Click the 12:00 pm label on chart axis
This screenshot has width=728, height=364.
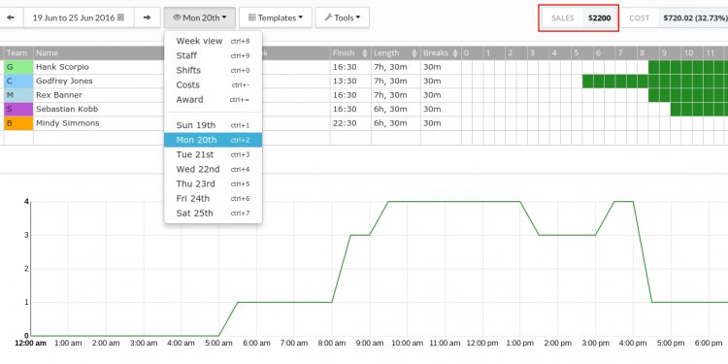pyautogui.click(x=482, y=343)
